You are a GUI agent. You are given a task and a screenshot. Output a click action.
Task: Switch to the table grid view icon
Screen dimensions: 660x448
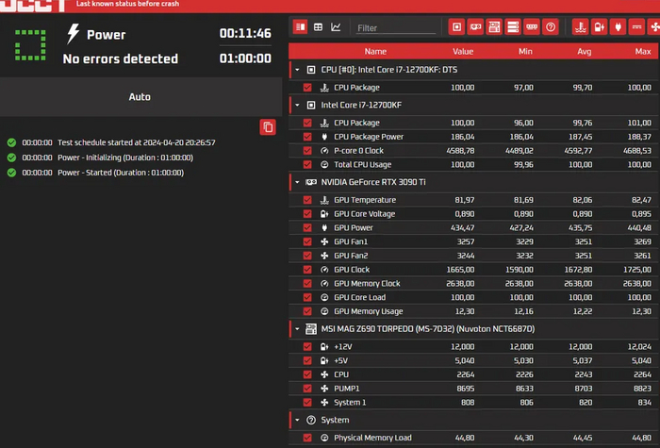point(319,27)
